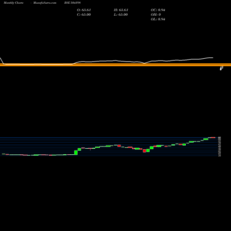Click the 'O: 65.61' open value
Viewport: 231px width, 231px height.
coord(84,10)
